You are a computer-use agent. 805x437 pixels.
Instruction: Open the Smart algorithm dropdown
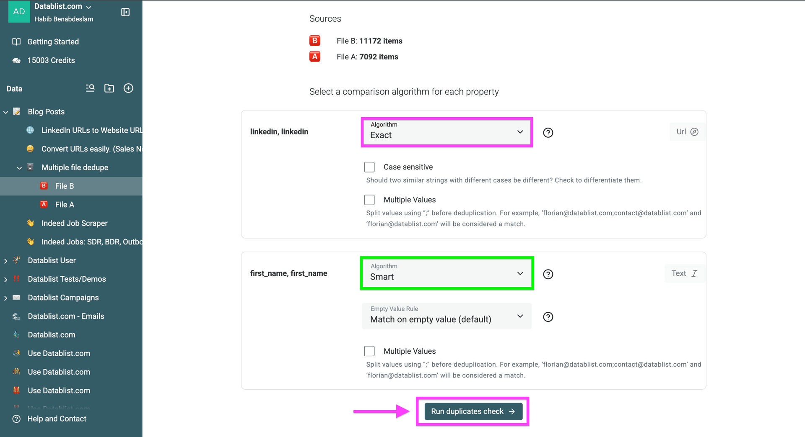coord(447,273)
